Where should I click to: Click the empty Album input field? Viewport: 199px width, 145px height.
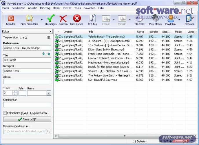(27, 81)
